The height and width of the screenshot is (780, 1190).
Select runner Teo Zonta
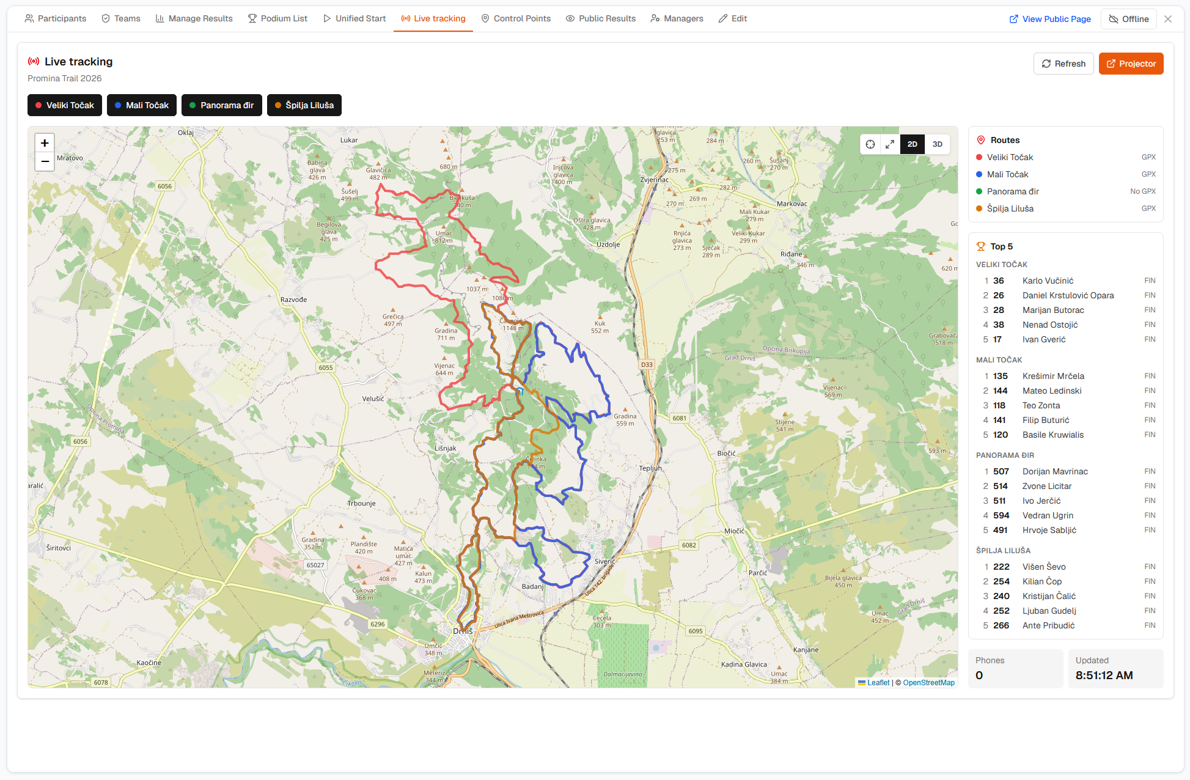tap(1066, 405)
